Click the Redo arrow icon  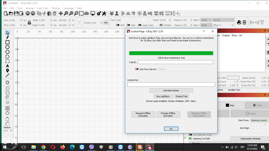click(x=33, y=13)
